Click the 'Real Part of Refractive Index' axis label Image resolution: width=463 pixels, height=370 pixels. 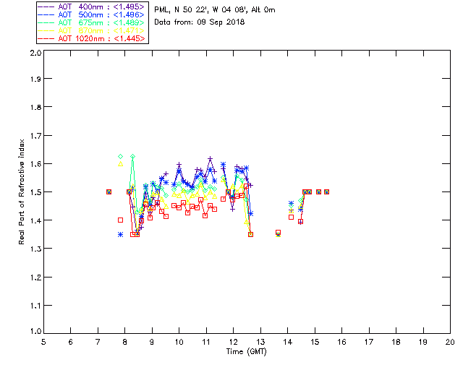tap(21, 192)
